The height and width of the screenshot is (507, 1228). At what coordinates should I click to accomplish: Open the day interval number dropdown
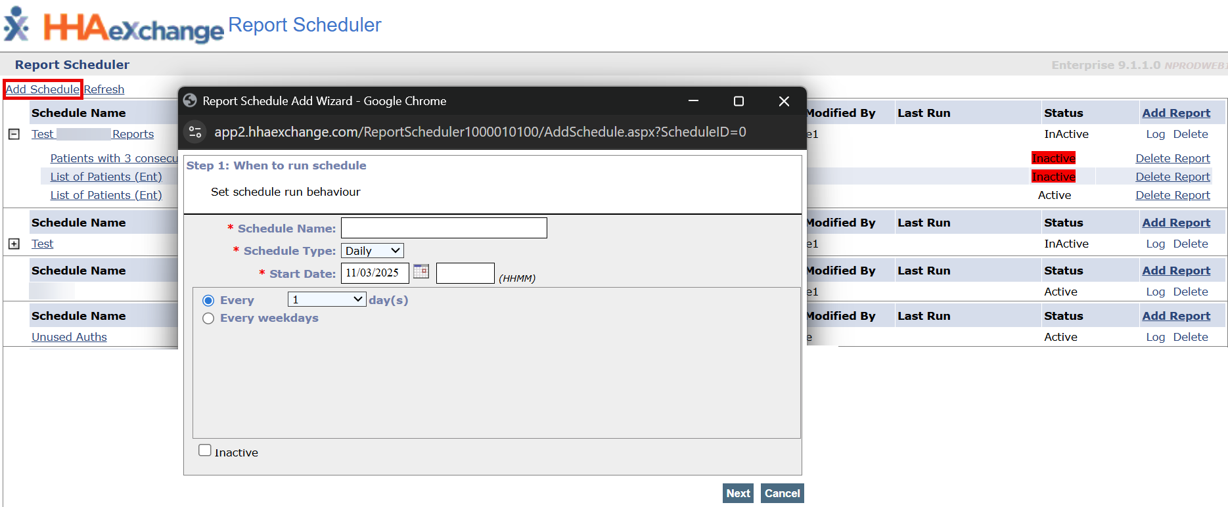point(327,299)
